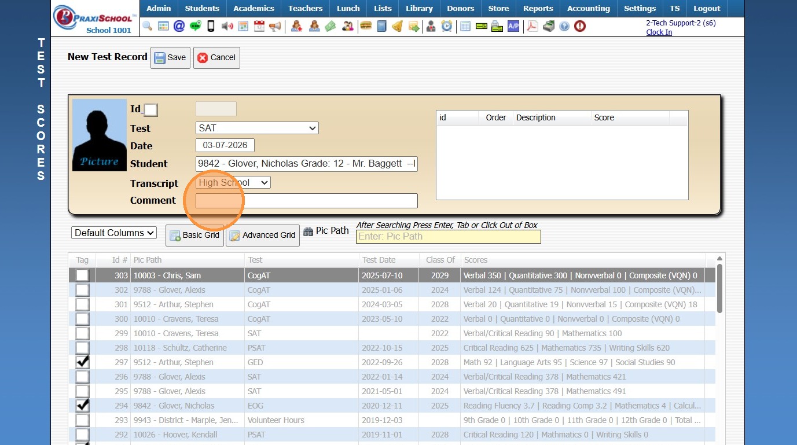Viewport: 797px width, 445px height.
Task: Open the Default Columns dropdown
Action: (x=114, y=233)
